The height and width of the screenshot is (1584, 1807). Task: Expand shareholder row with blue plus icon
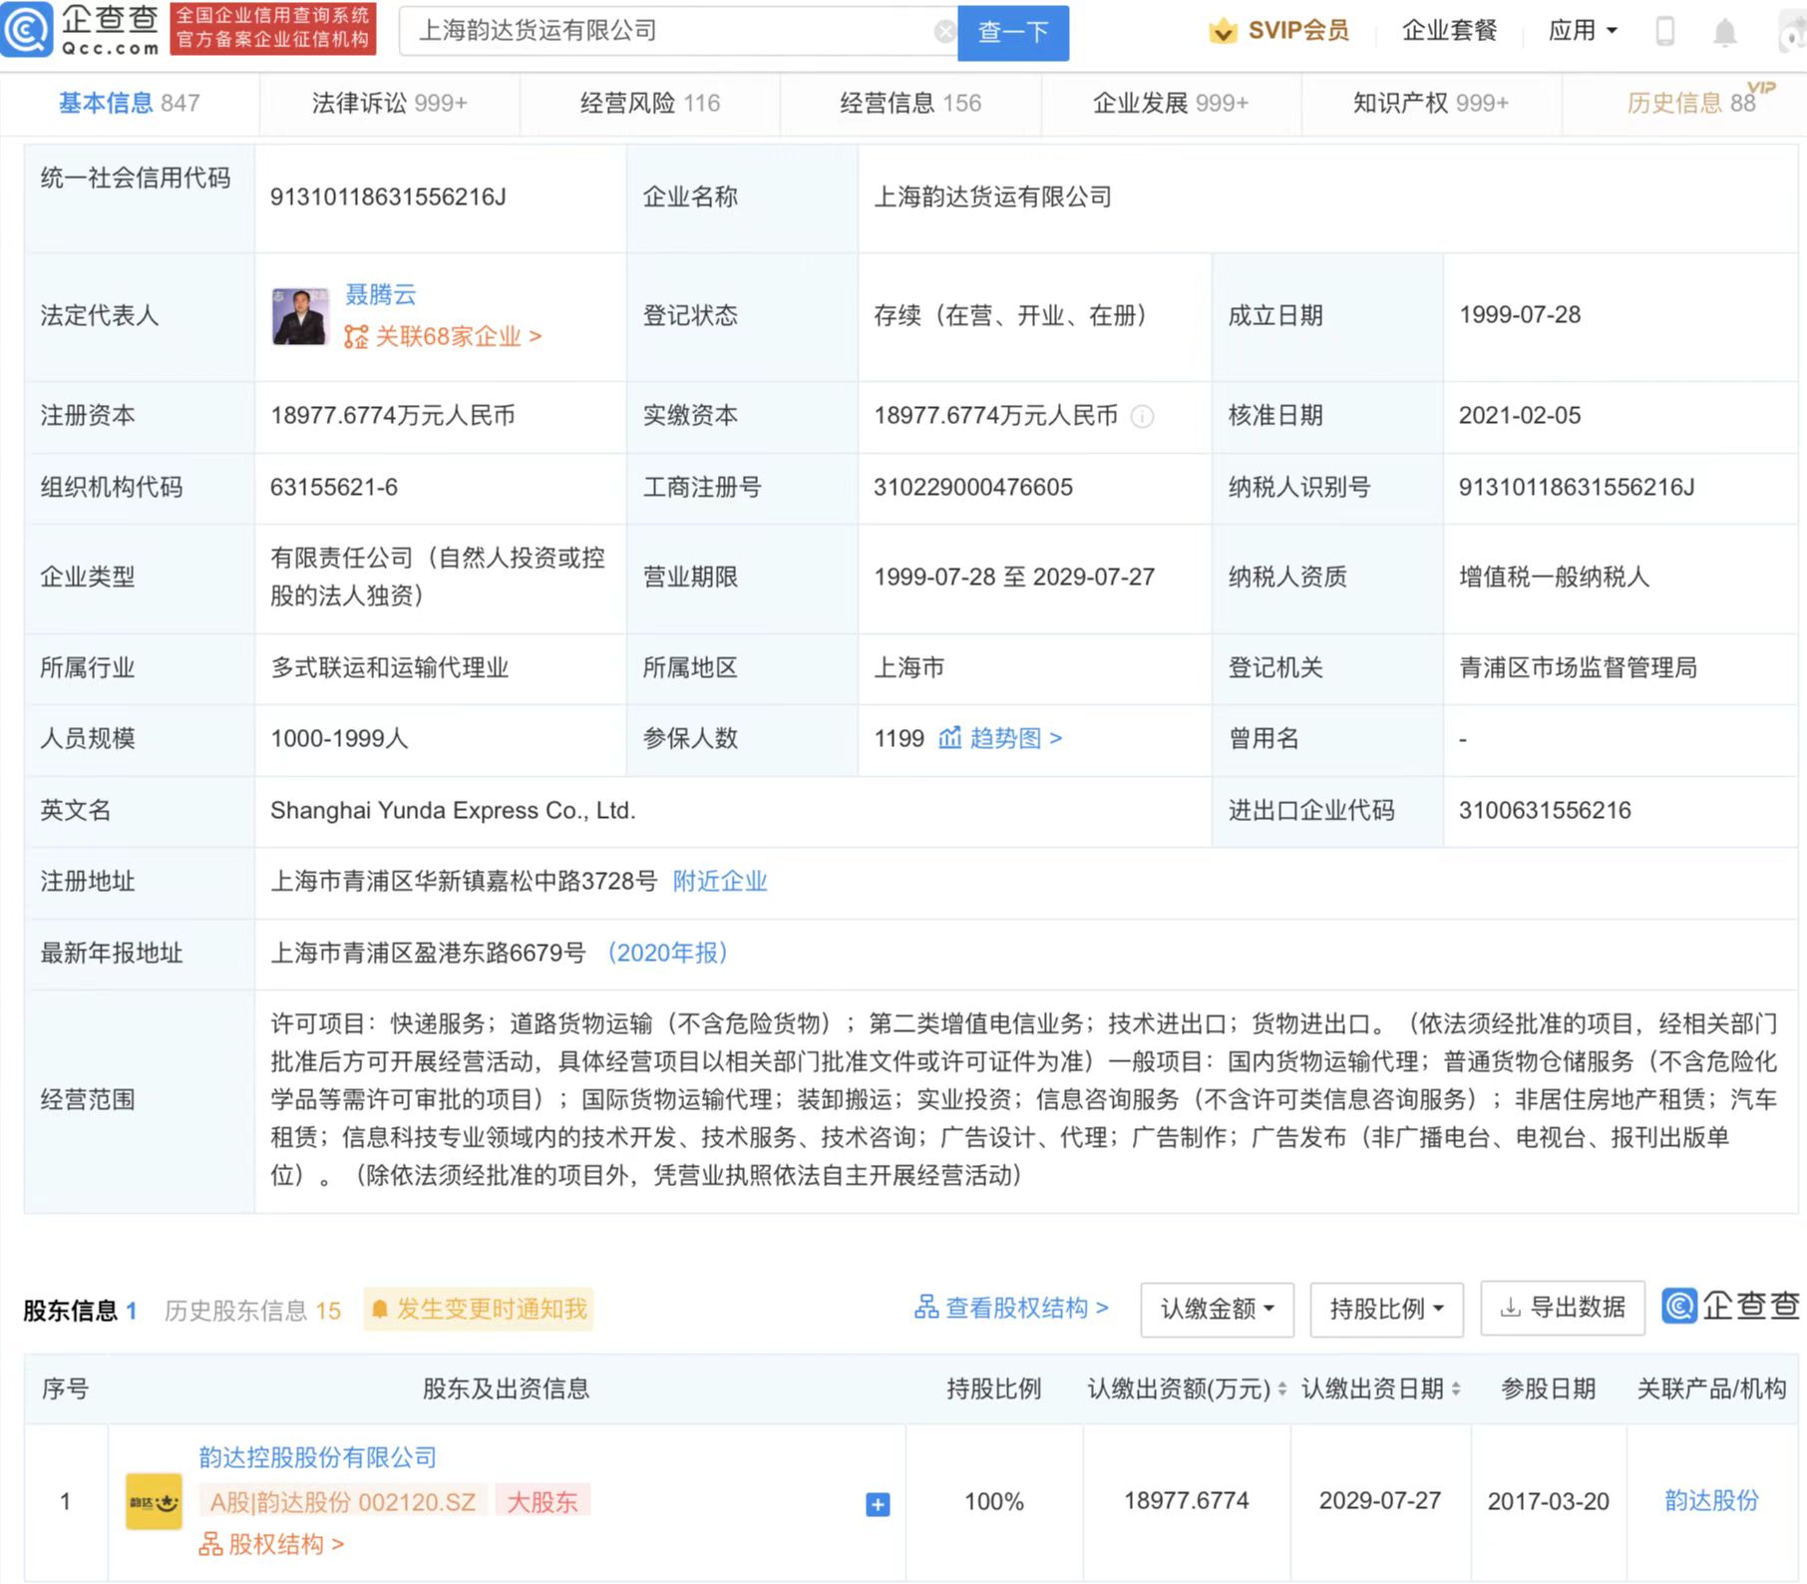click(x=878, y=1504)
